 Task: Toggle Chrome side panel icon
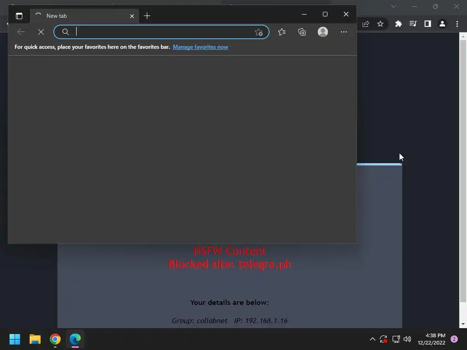[428, 24]
